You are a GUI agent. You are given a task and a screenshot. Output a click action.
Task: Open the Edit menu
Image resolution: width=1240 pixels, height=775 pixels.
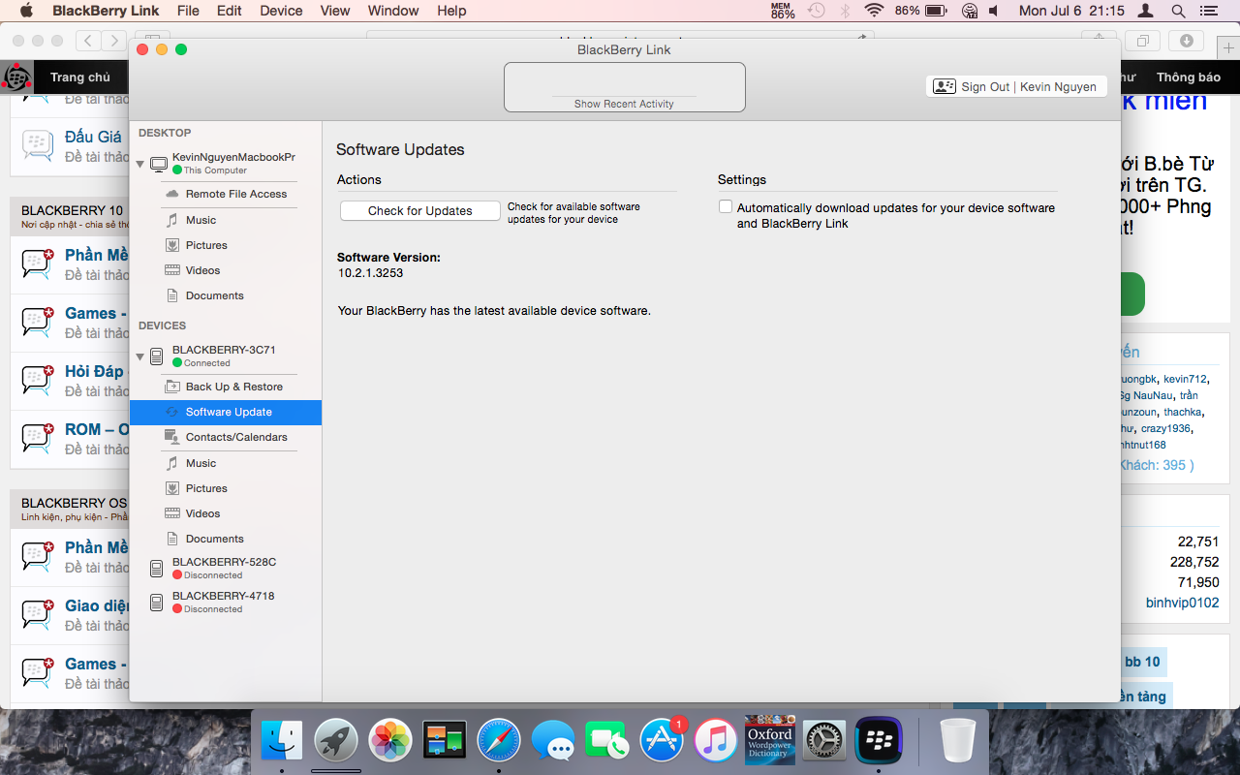coord(230,11)
